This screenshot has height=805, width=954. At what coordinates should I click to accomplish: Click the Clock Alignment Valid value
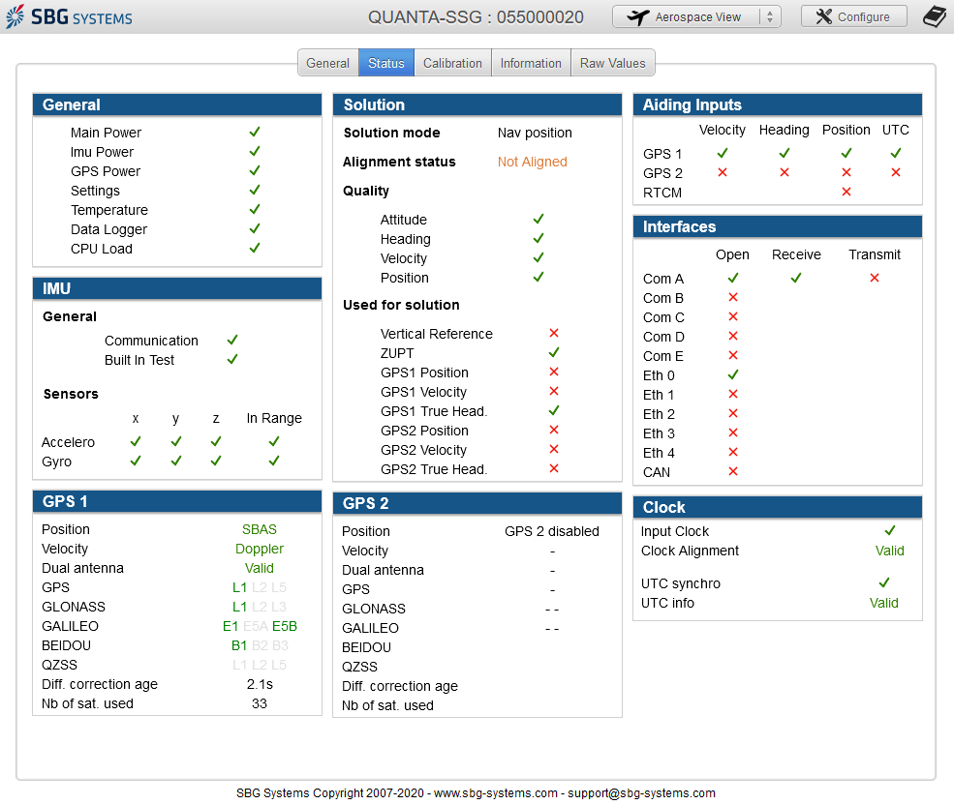[x=889, y=551]
